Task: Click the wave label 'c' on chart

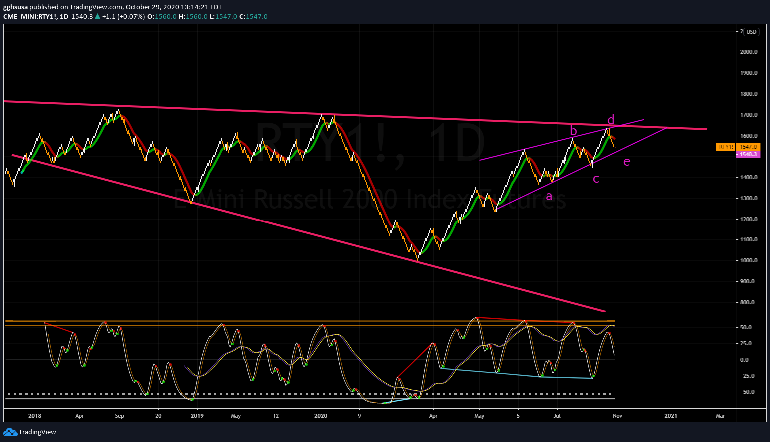Action: (596, 179)
